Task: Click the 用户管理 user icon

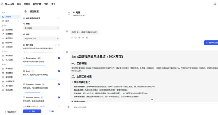Action: pos(3,86)
